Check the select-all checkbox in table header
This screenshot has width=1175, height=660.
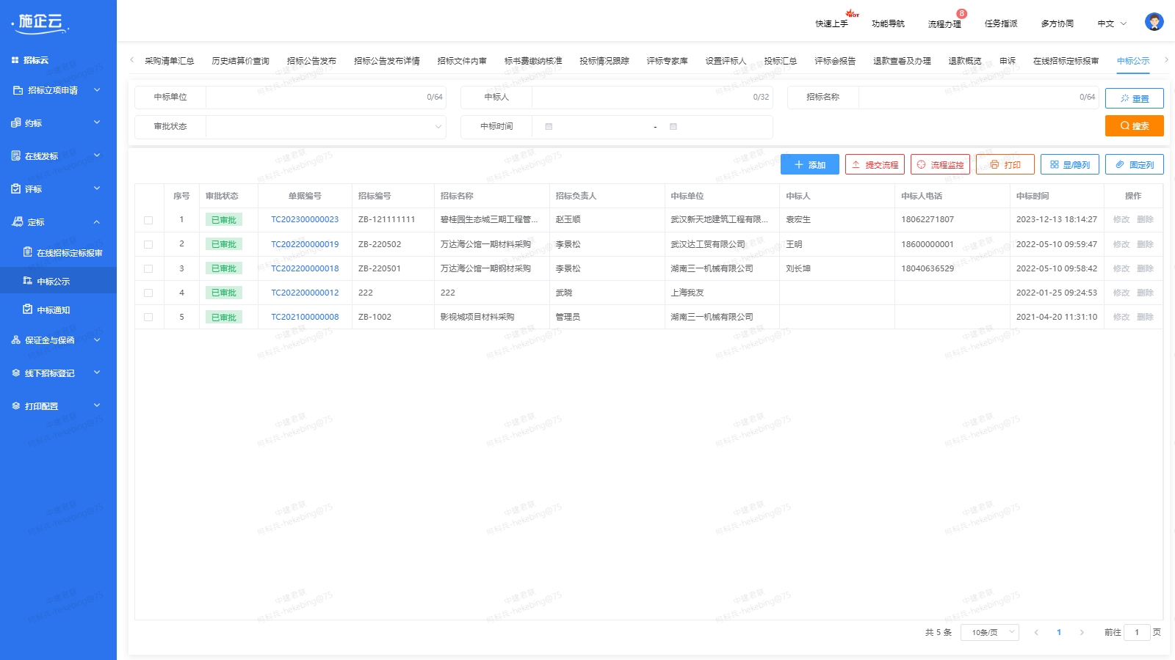click(149, 196)
